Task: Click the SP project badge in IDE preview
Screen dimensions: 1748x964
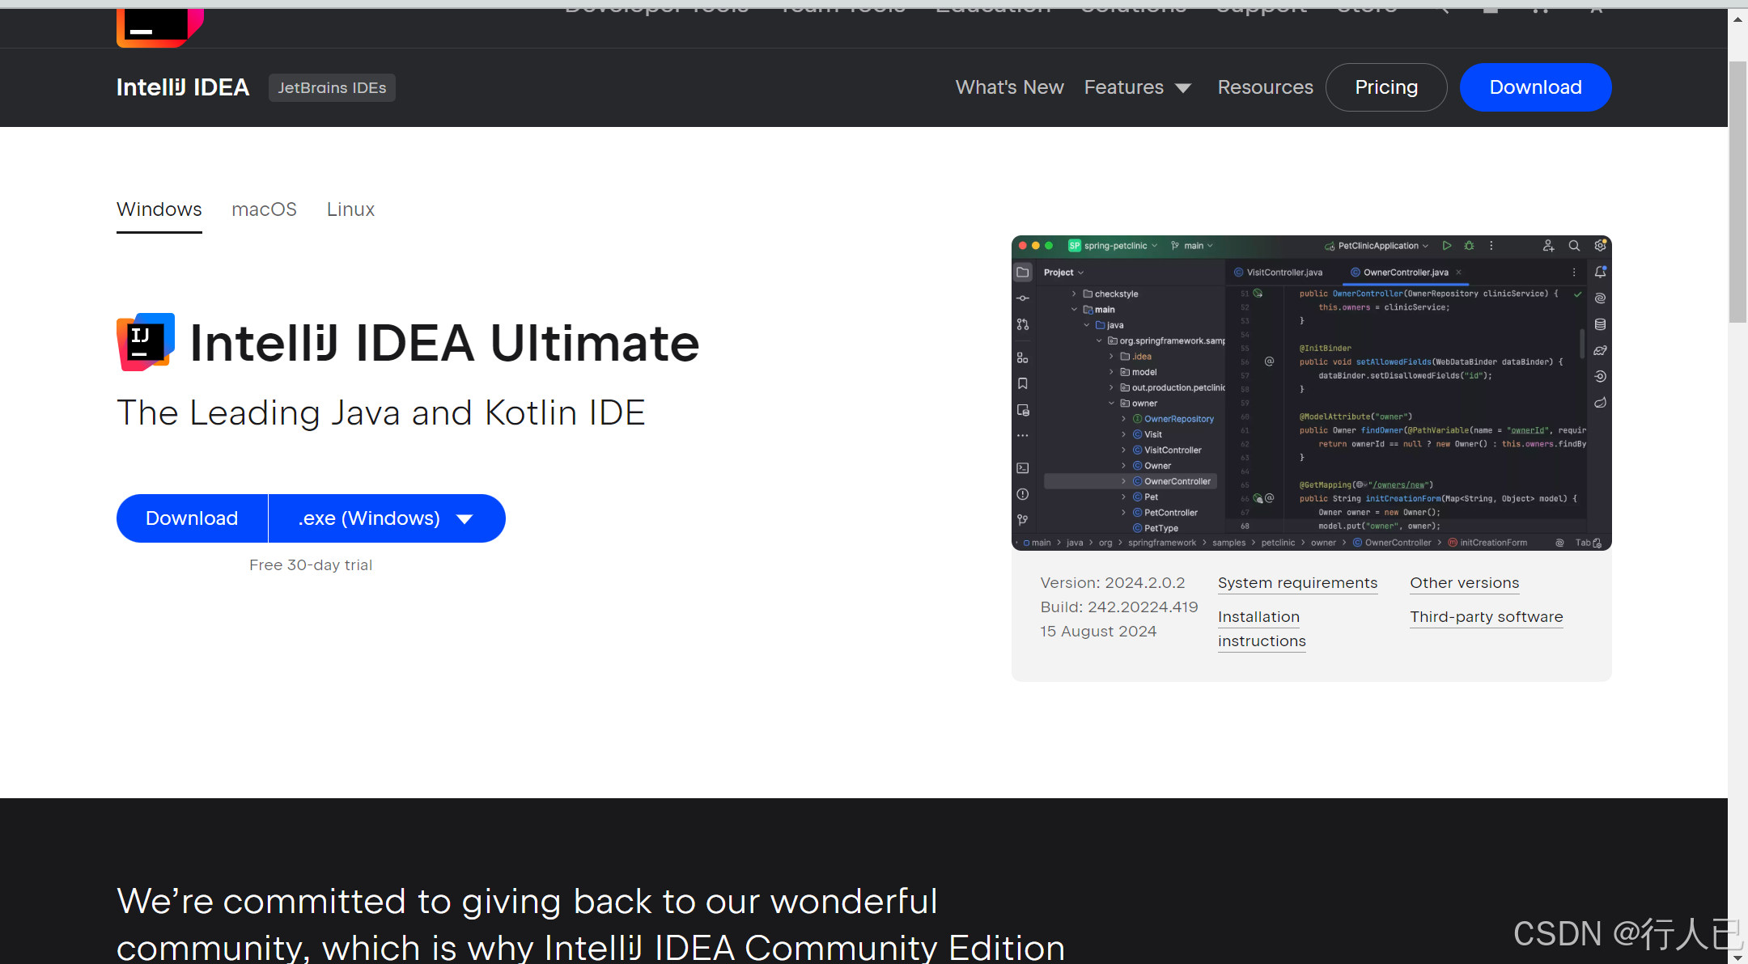Action: pos(1075,246)
